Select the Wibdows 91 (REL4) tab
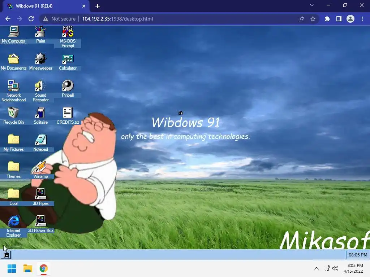This screenshot has width=370, height=277. 46,6
